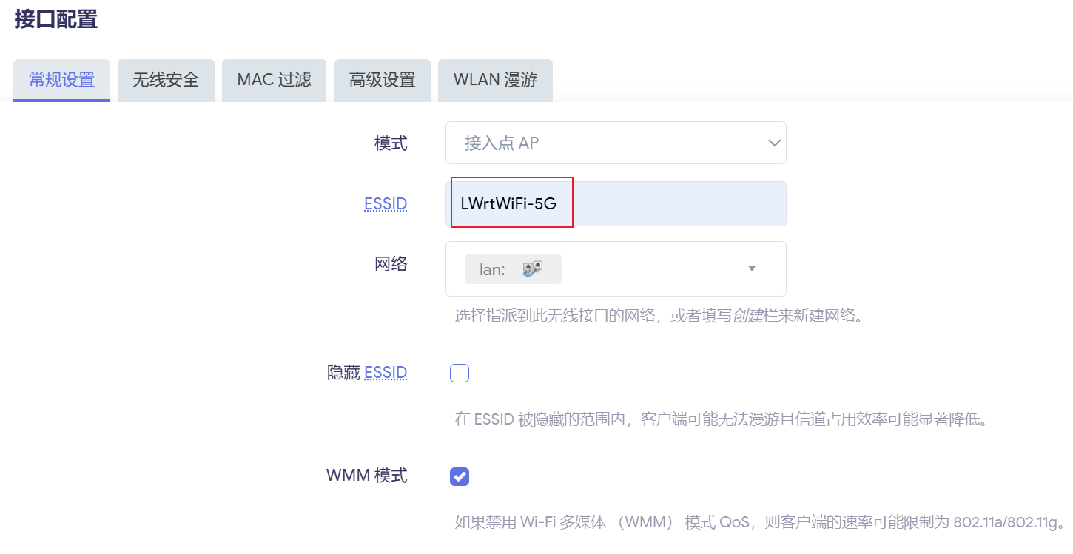Viewport: 1073px width, 554px height.
Task: Select the lan: network tag
Action: tap(513, 268)
